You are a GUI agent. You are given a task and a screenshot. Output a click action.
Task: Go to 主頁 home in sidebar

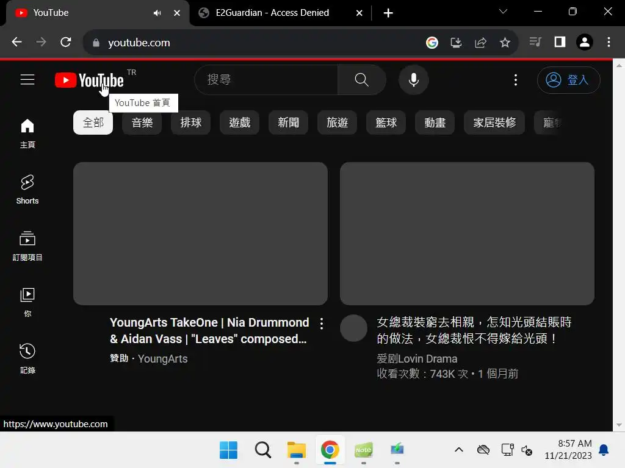click(27, 133)
